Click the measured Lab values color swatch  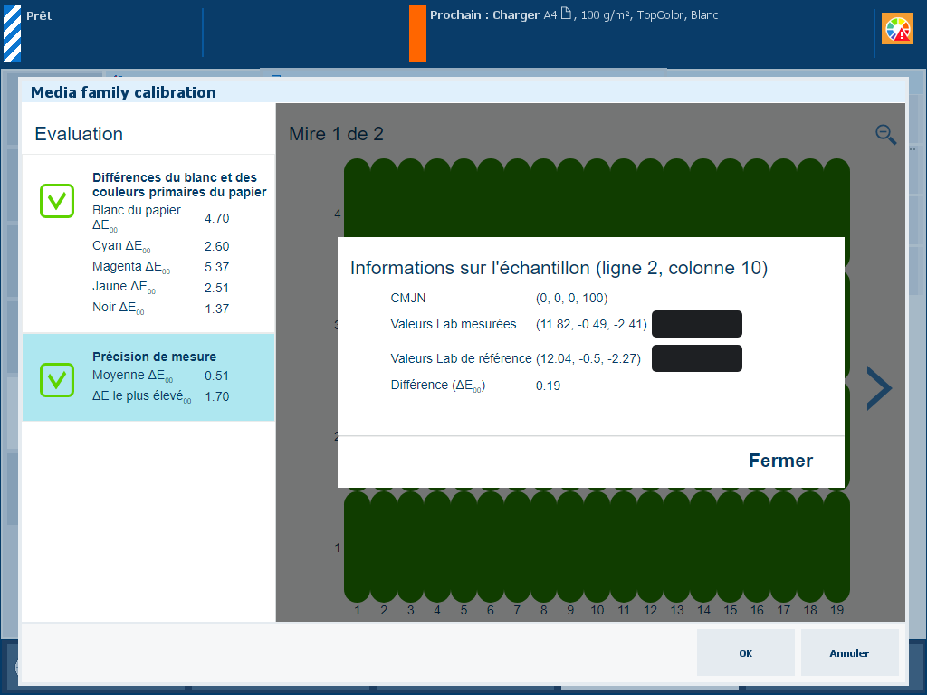tap(696, 324)
